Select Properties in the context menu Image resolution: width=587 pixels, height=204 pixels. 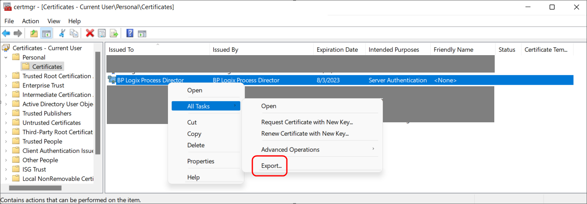[x=200, y=161]
